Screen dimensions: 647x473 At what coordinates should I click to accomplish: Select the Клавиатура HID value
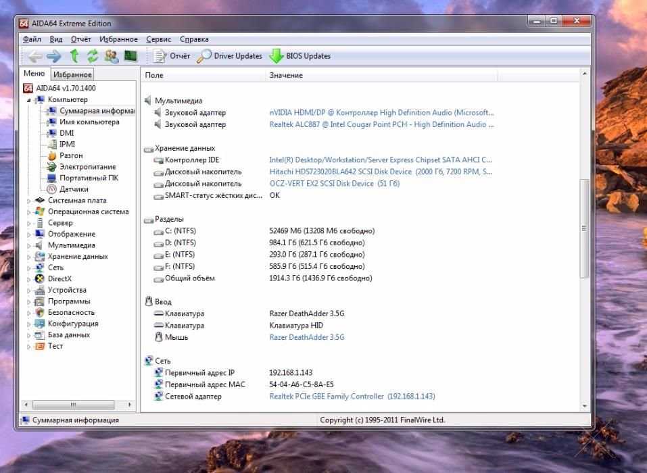click(x=296, y=326)
